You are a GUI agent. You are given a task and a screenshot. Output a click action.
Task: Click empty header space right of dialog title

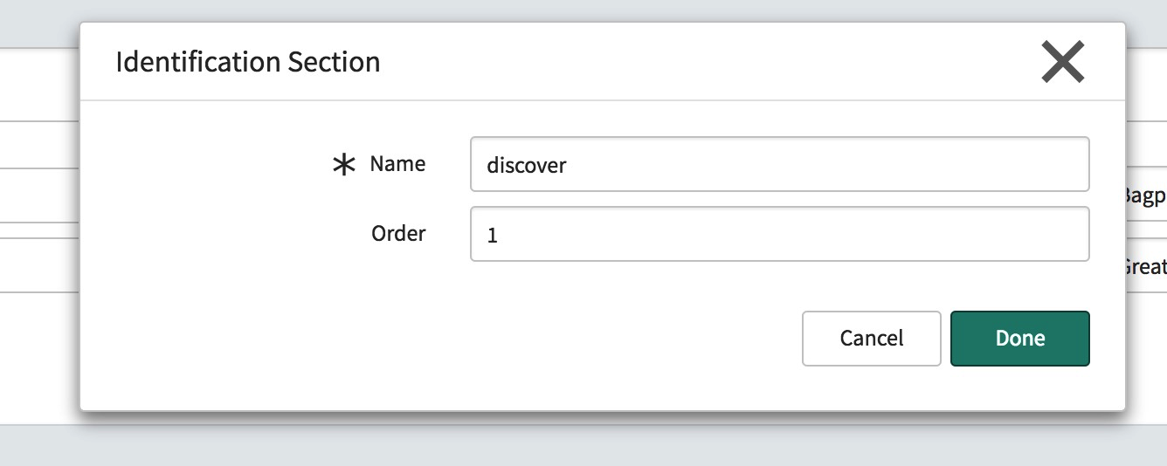[699, 63]
